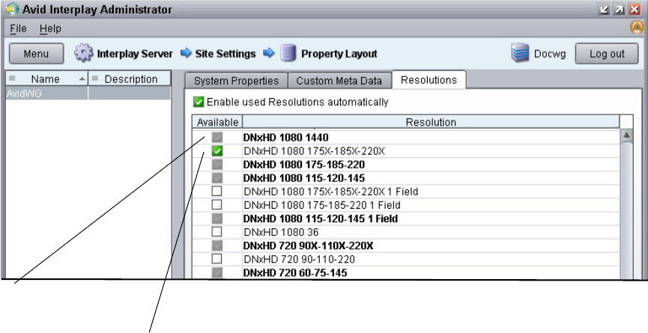Click the DNxHD 720 60-75-145 checkbox
648x333 pixels.
click(x=217, y=272)
